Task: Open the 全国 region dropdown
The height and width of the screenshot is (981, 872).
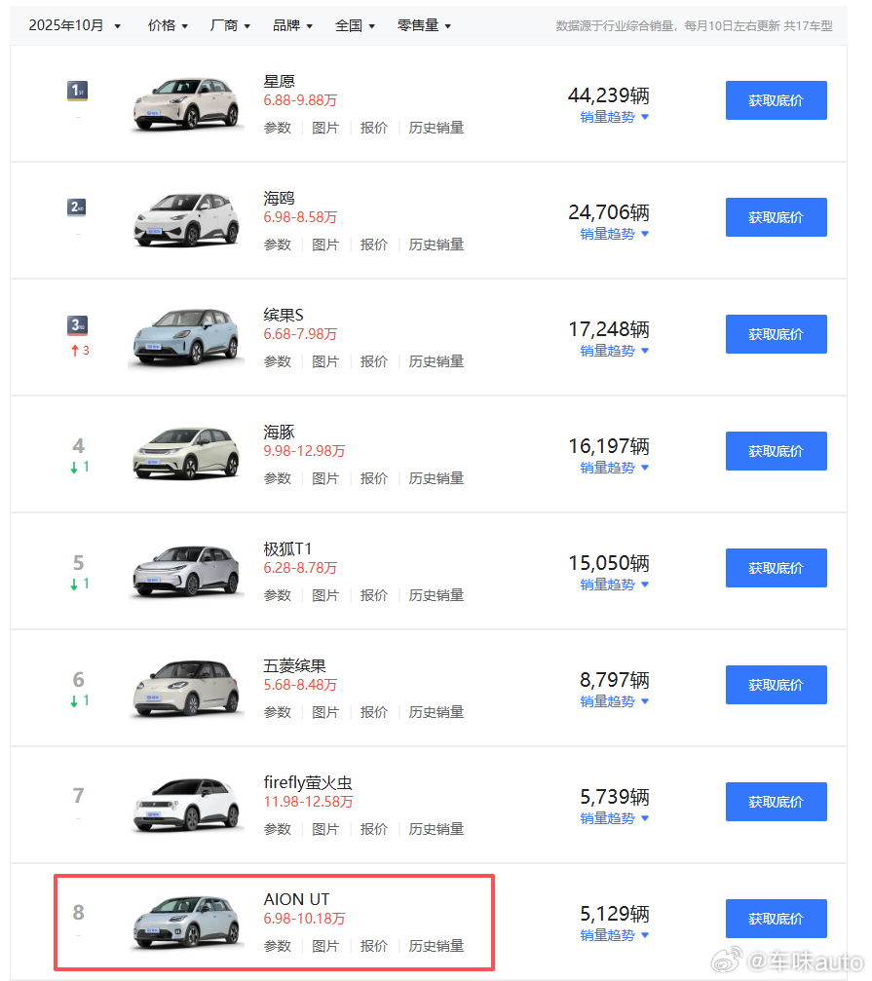Action: click(355, 25)
